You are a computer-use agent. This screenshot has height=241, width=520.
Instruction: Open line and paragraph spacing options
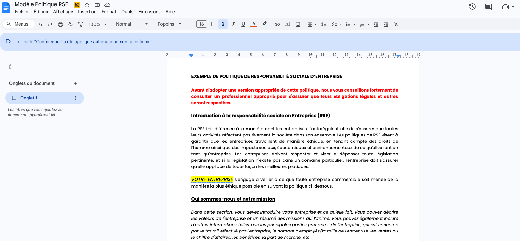pos(324,24)
